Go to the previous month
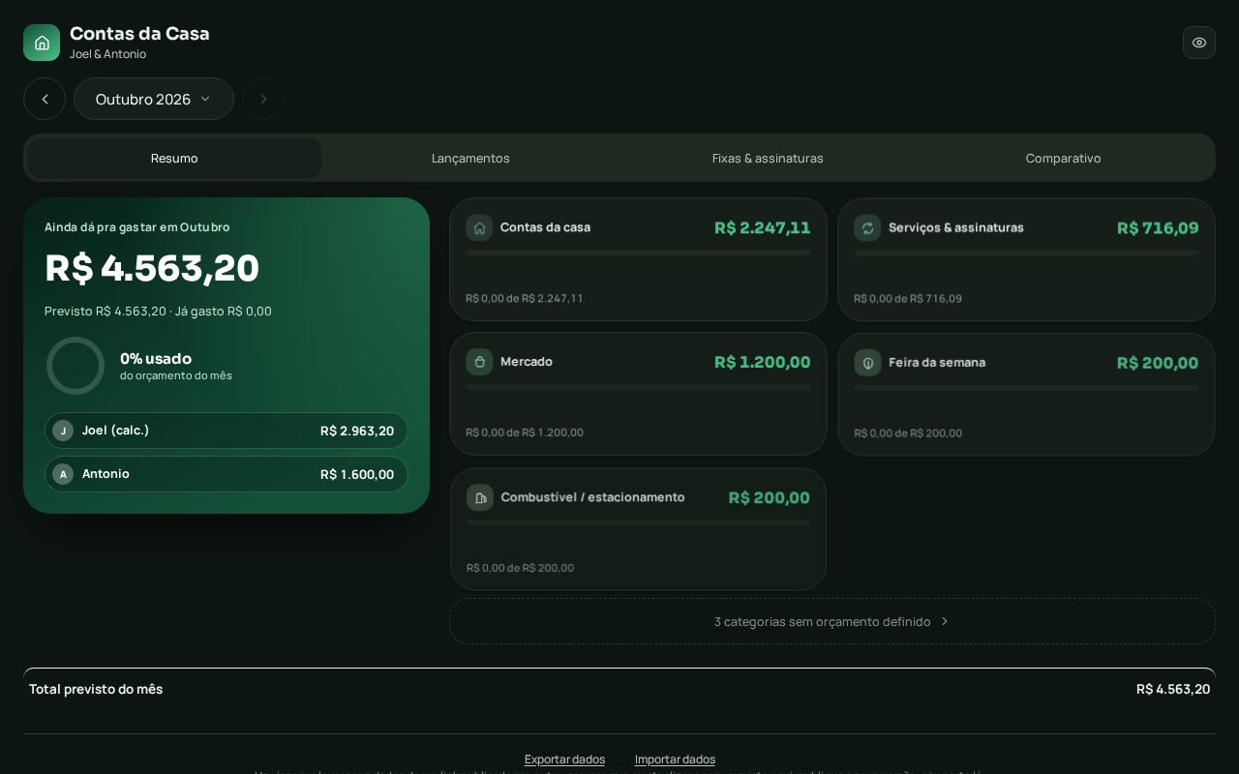This screenshot has height=774, width=1239. (45, 99)
